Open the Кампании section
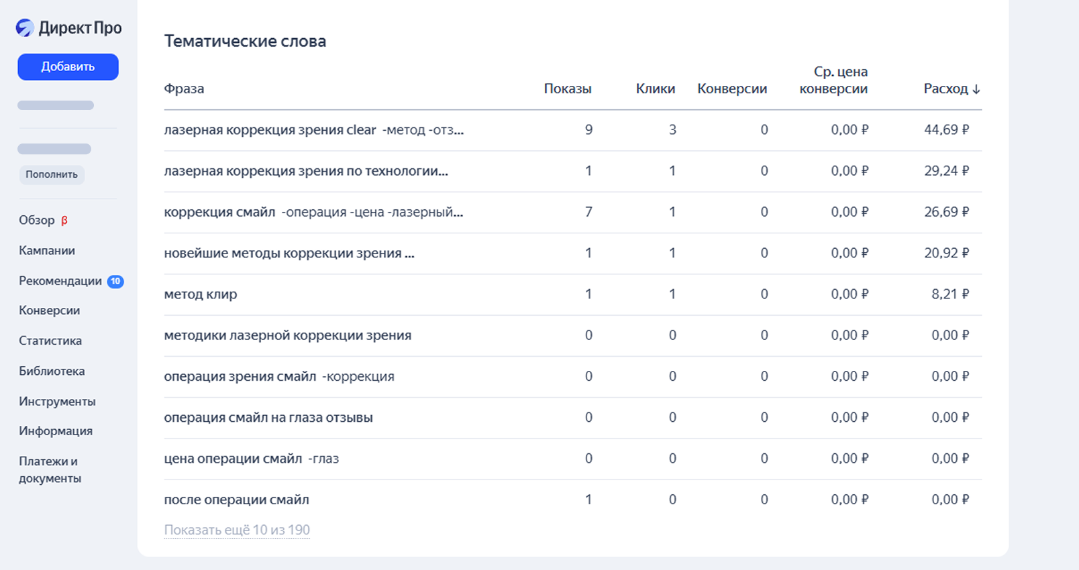1079x570 pixels. [x=47, y=250]
